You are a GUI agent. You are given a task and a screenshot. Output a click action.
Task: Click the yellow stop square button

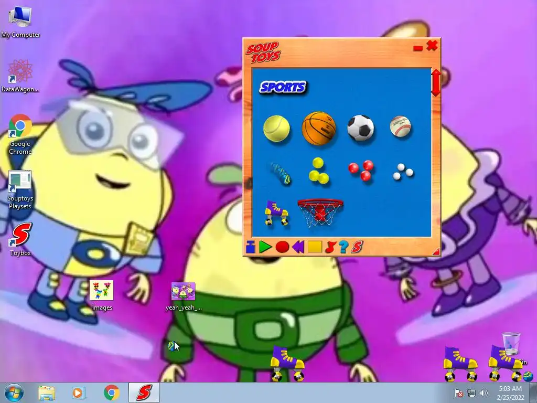click(315, 247)
